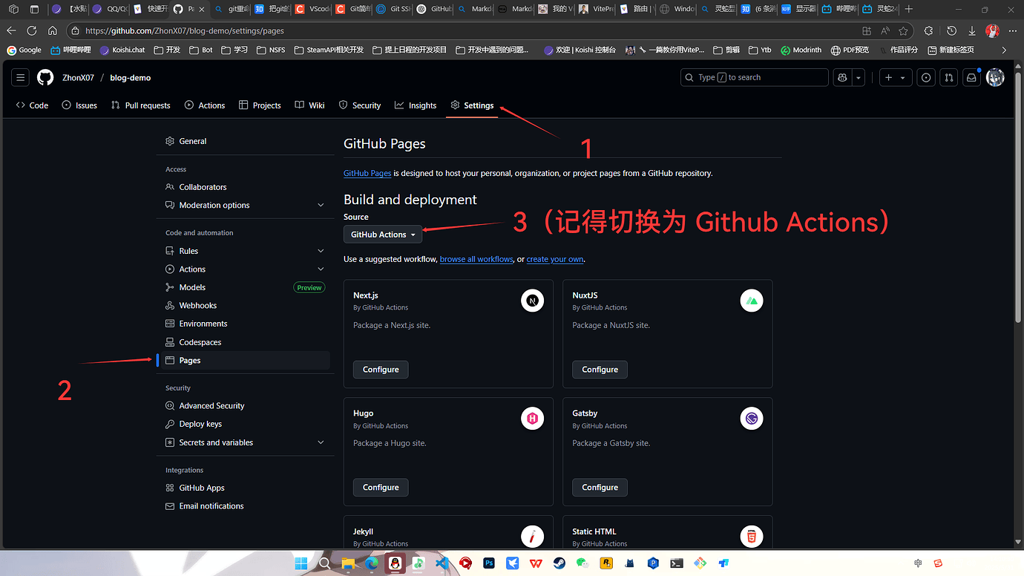Reload the current page in the browser
Viewport: 1024px width, 576px height.
(31, 30)
